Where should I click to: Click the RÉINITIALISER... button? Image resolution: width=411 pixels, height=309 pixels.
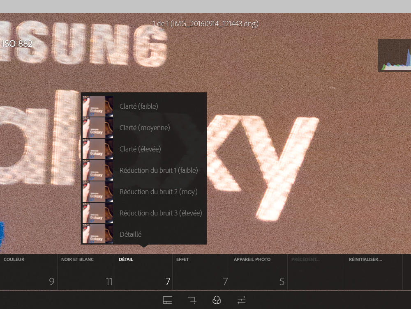click(x=374, y=272)
